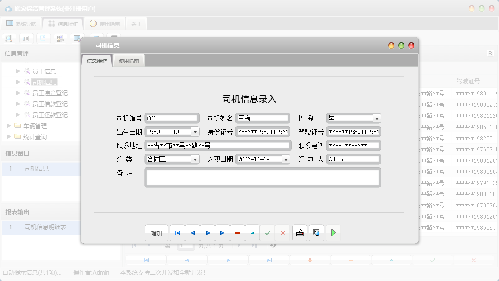Open print preview in the driver dialog
499x281 pixels.
tap(317, 232)
